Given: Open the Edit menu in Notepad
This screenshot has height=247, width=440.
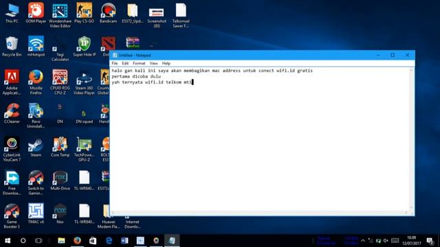Looking at the screenshot, I should pos(125,63).
